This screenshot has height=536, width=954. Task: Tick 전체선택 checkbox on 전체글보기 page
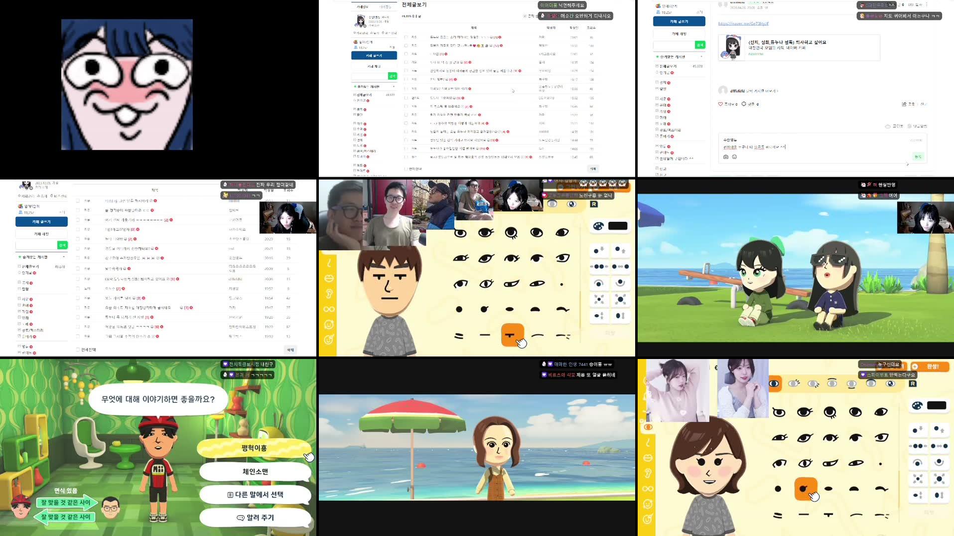(x=406, y=169)
